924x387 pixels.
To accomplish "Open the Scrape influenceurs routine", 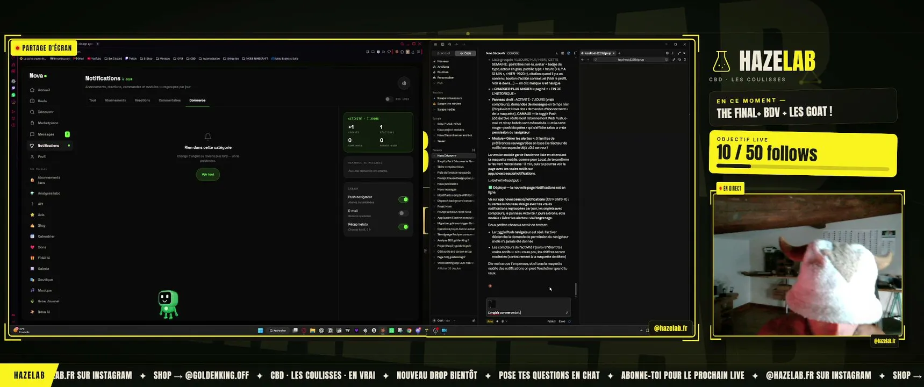I will coord(454,98).
